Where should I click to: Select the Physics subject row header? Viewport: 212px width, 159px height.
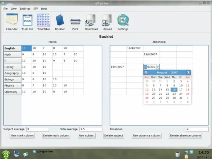[x=12, y=86]
